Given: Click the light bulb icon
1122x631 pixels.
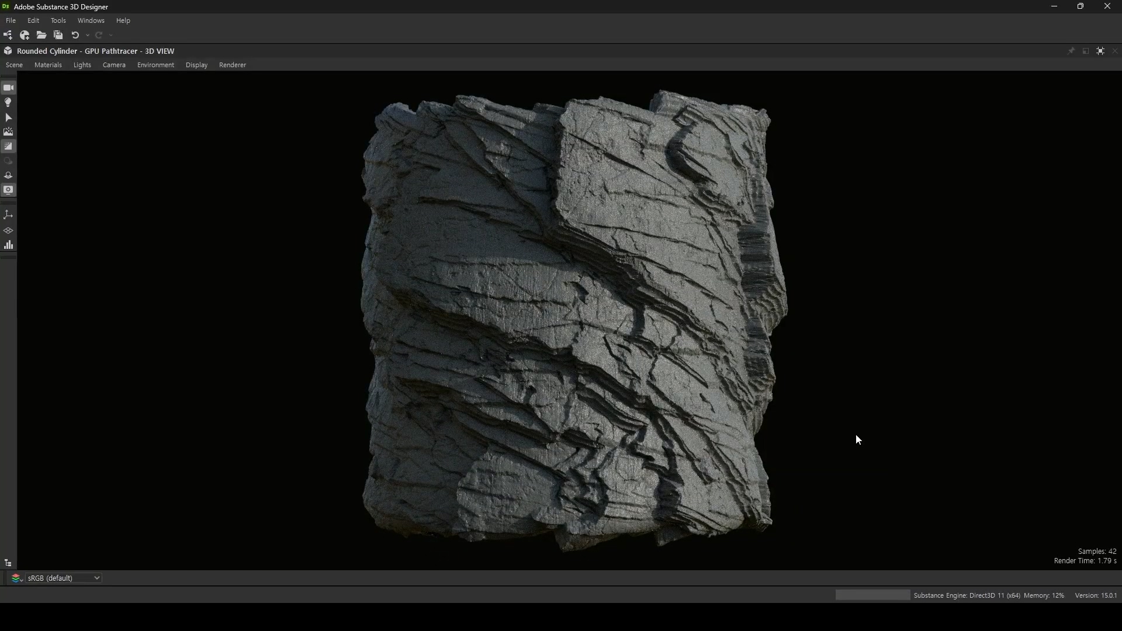Looking at the screenshot, I should [x=8, y=102].
